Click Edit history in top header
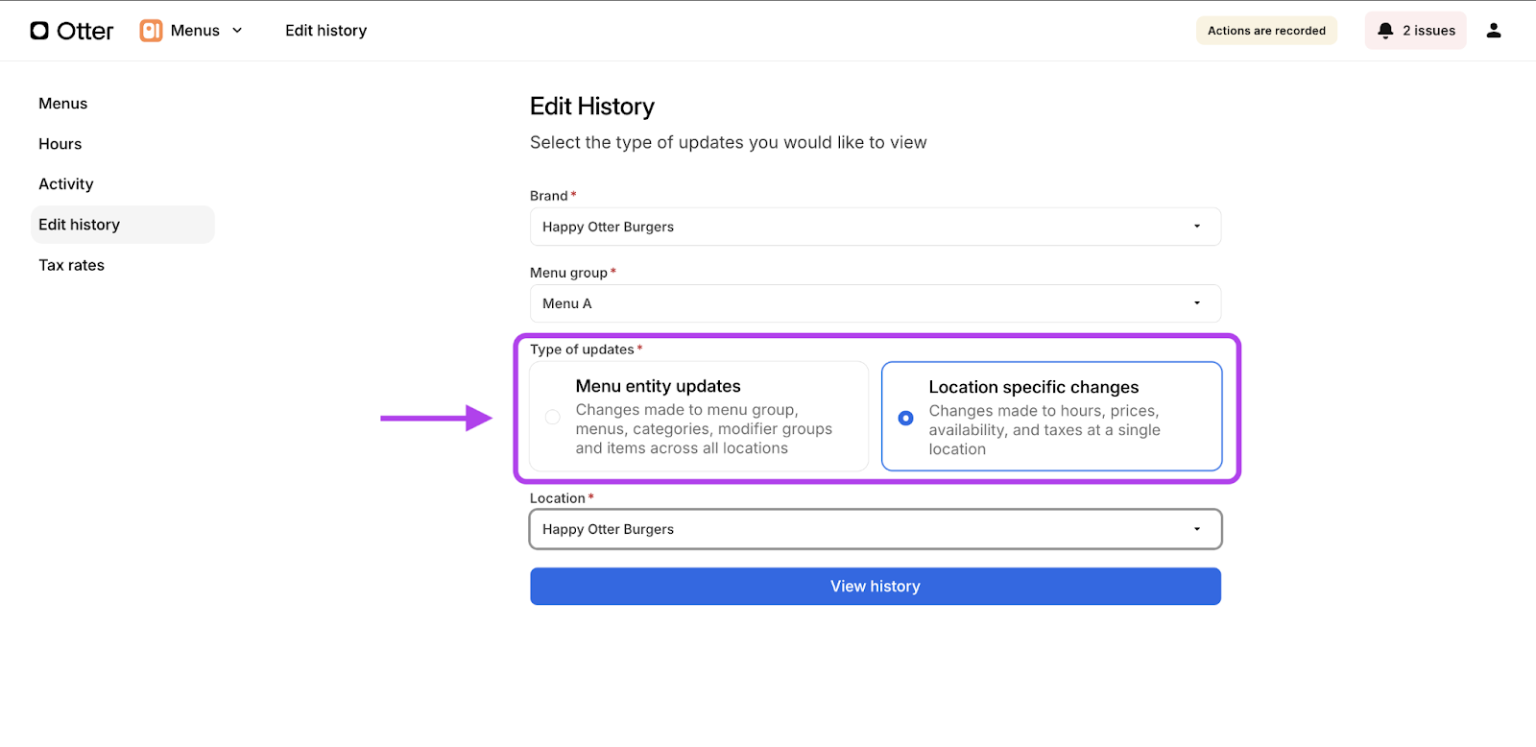1536x747 pixels. (325, 31)
